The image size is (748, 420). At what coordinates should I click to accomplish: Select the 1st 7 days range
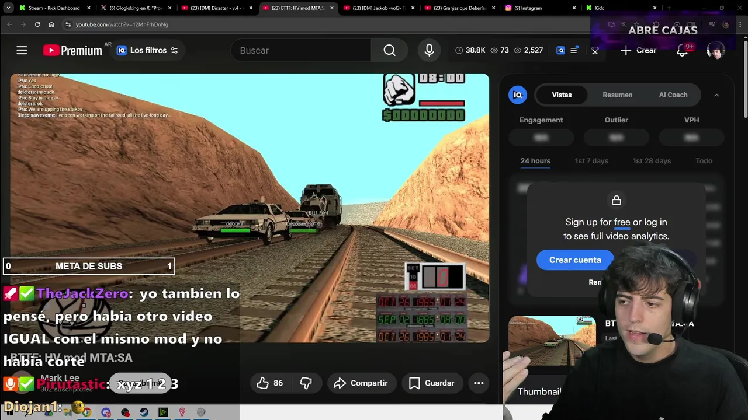(591, 161)
